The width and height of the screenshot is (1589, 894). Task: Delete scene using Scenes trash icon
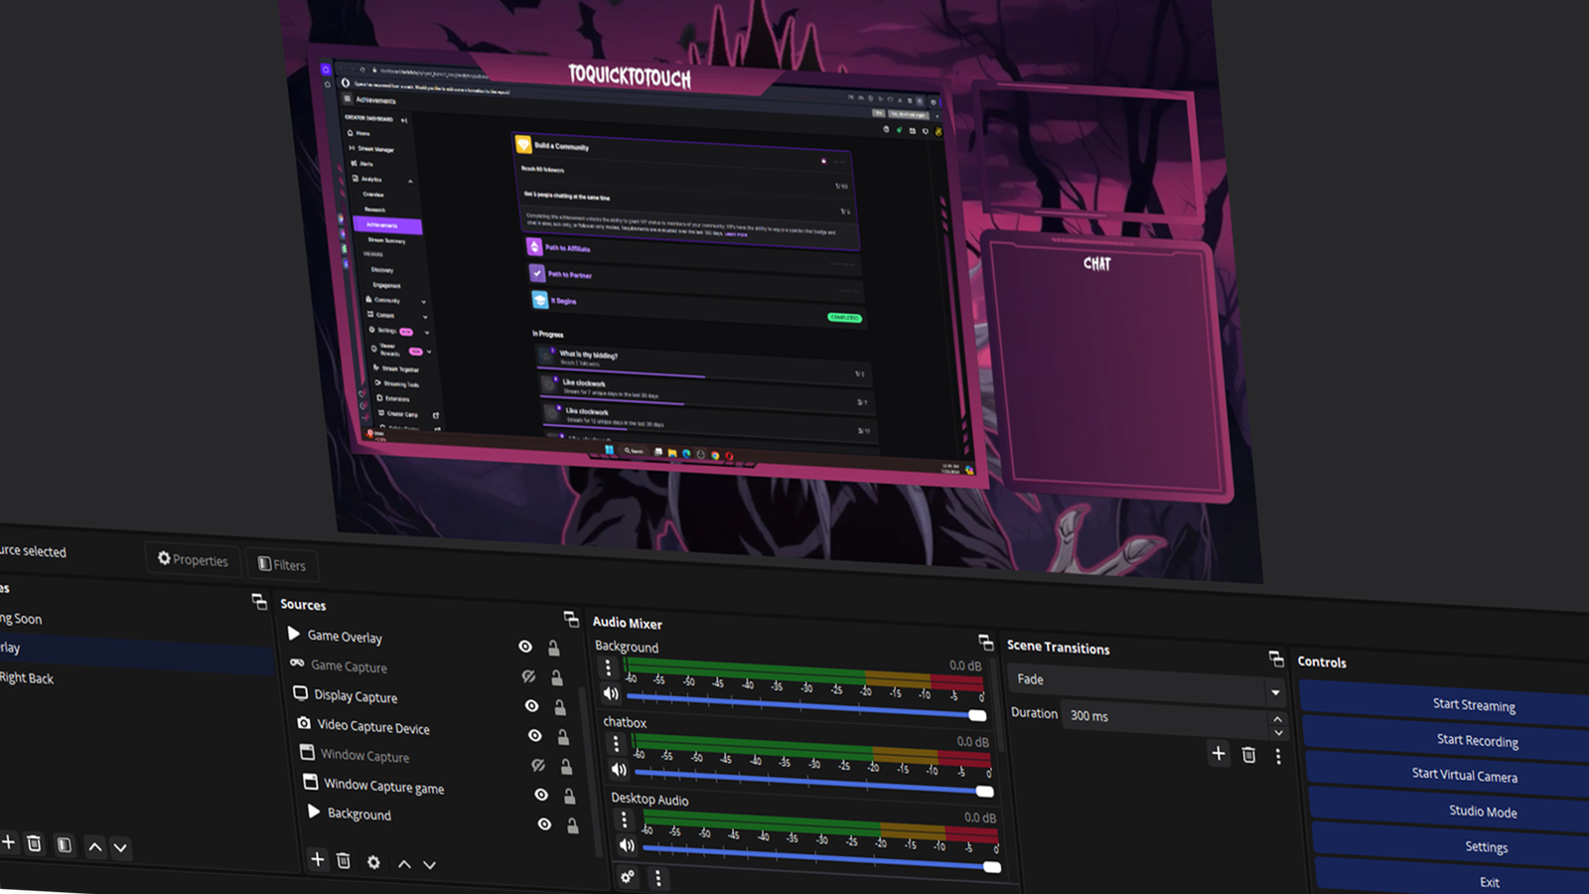34,843
